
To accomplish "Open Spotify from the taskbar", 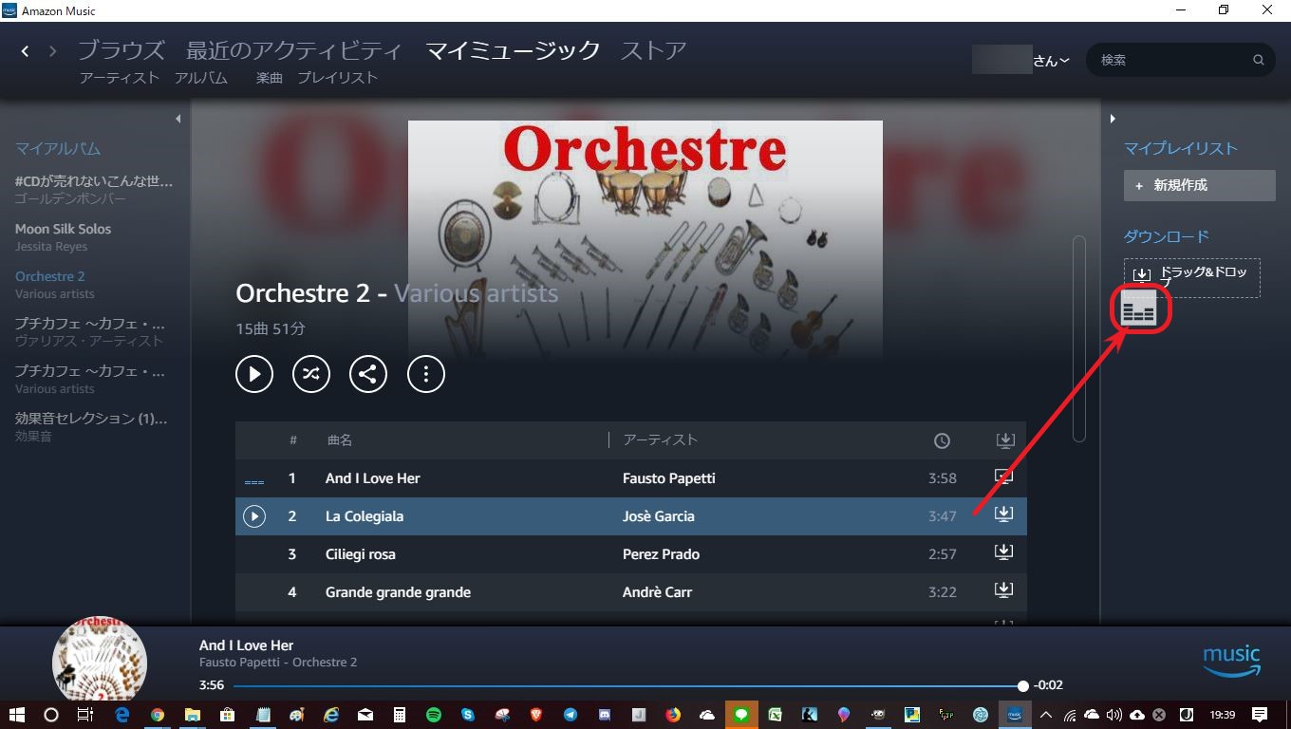I will pyautogui.click(x=434, y=715).
